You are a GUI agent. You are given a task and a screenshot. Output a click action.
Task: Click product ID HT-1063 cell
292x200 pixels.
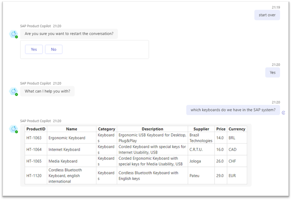(36, 138)
